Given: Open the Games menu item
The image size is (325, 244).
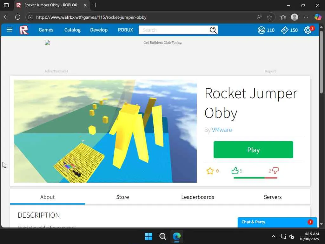Looking at the screenshot, I should pos(46,30).
